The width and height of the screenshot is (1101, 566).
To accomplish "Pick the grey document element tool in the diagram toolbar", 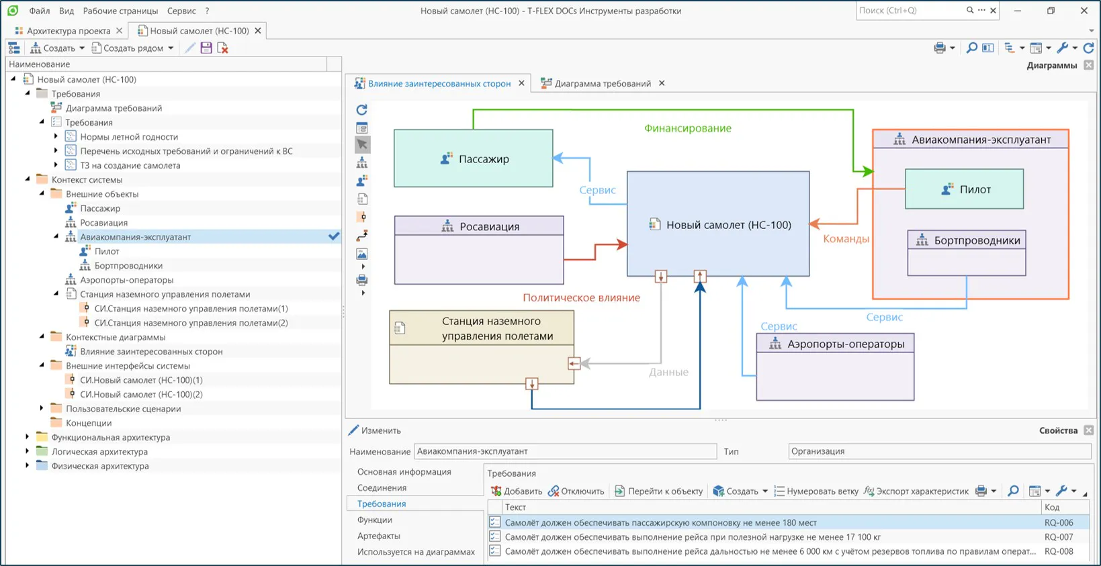I will click(362, 199).
